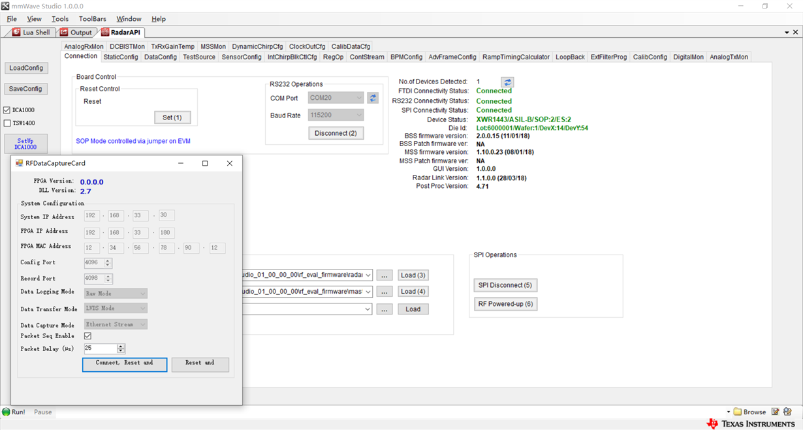The image size is (803, 430).
Task: Click the SPI Disconnect (5) button
Action: pyautogui.click(x=505, y=285)
